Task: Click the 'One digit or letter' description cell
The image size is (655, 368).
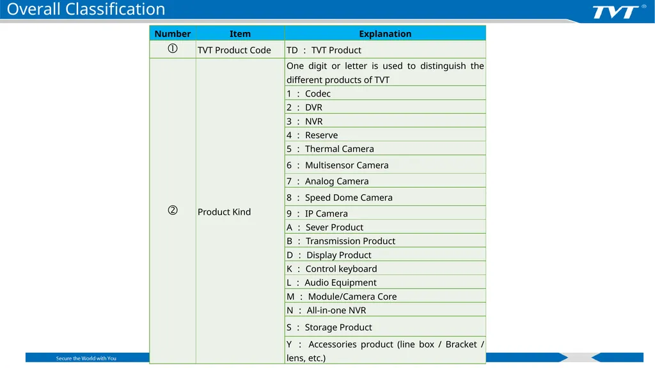Action: point(385,73)
